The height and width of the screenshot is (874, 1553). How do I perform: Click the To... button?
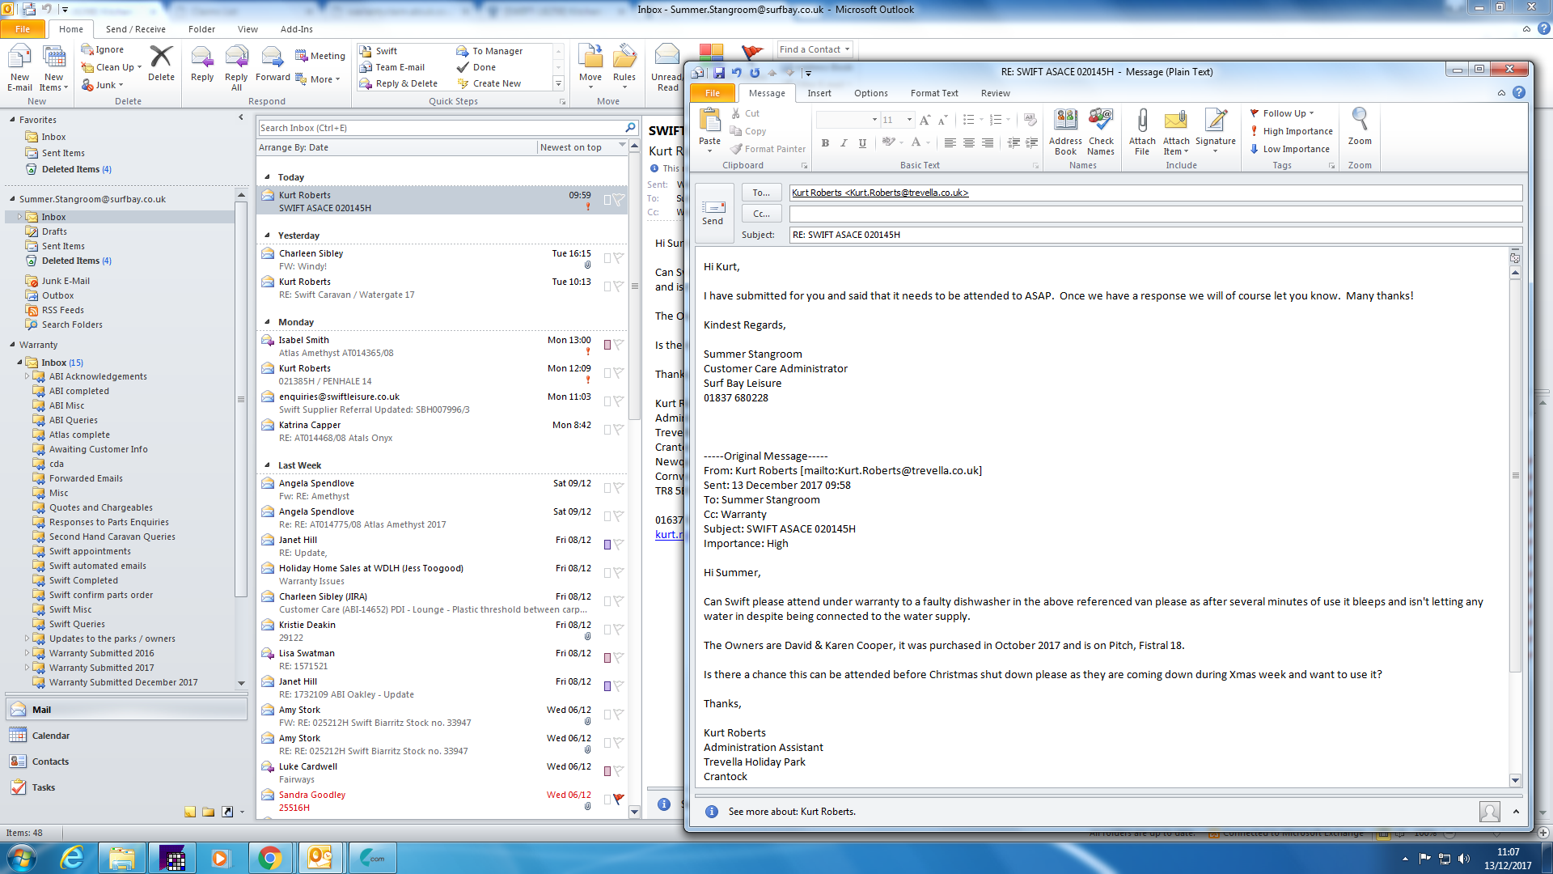point(761,193)
